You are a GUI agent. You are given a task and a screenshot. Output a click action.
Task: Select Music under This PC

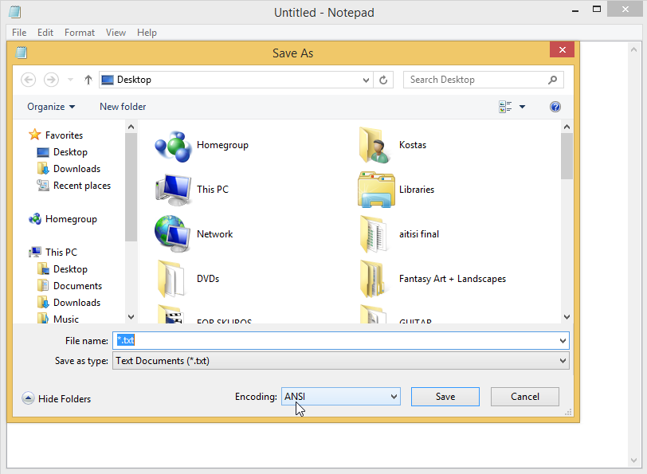click(57, 319)
